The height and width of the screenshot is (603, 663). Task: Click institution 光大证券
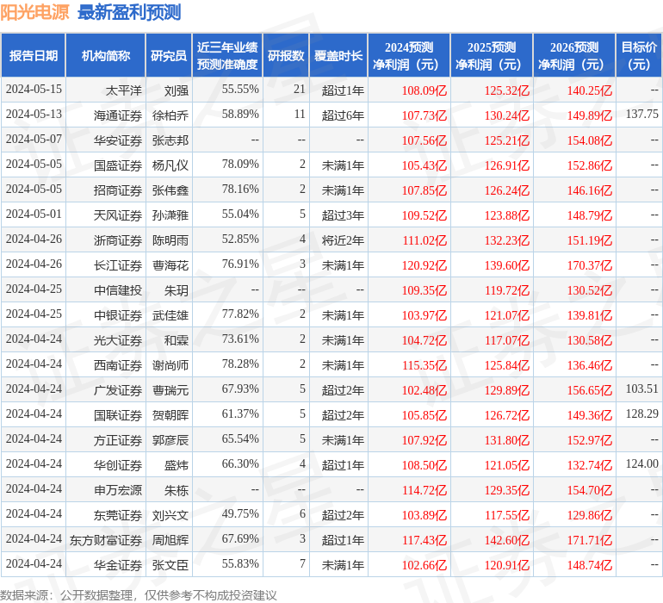118,340
